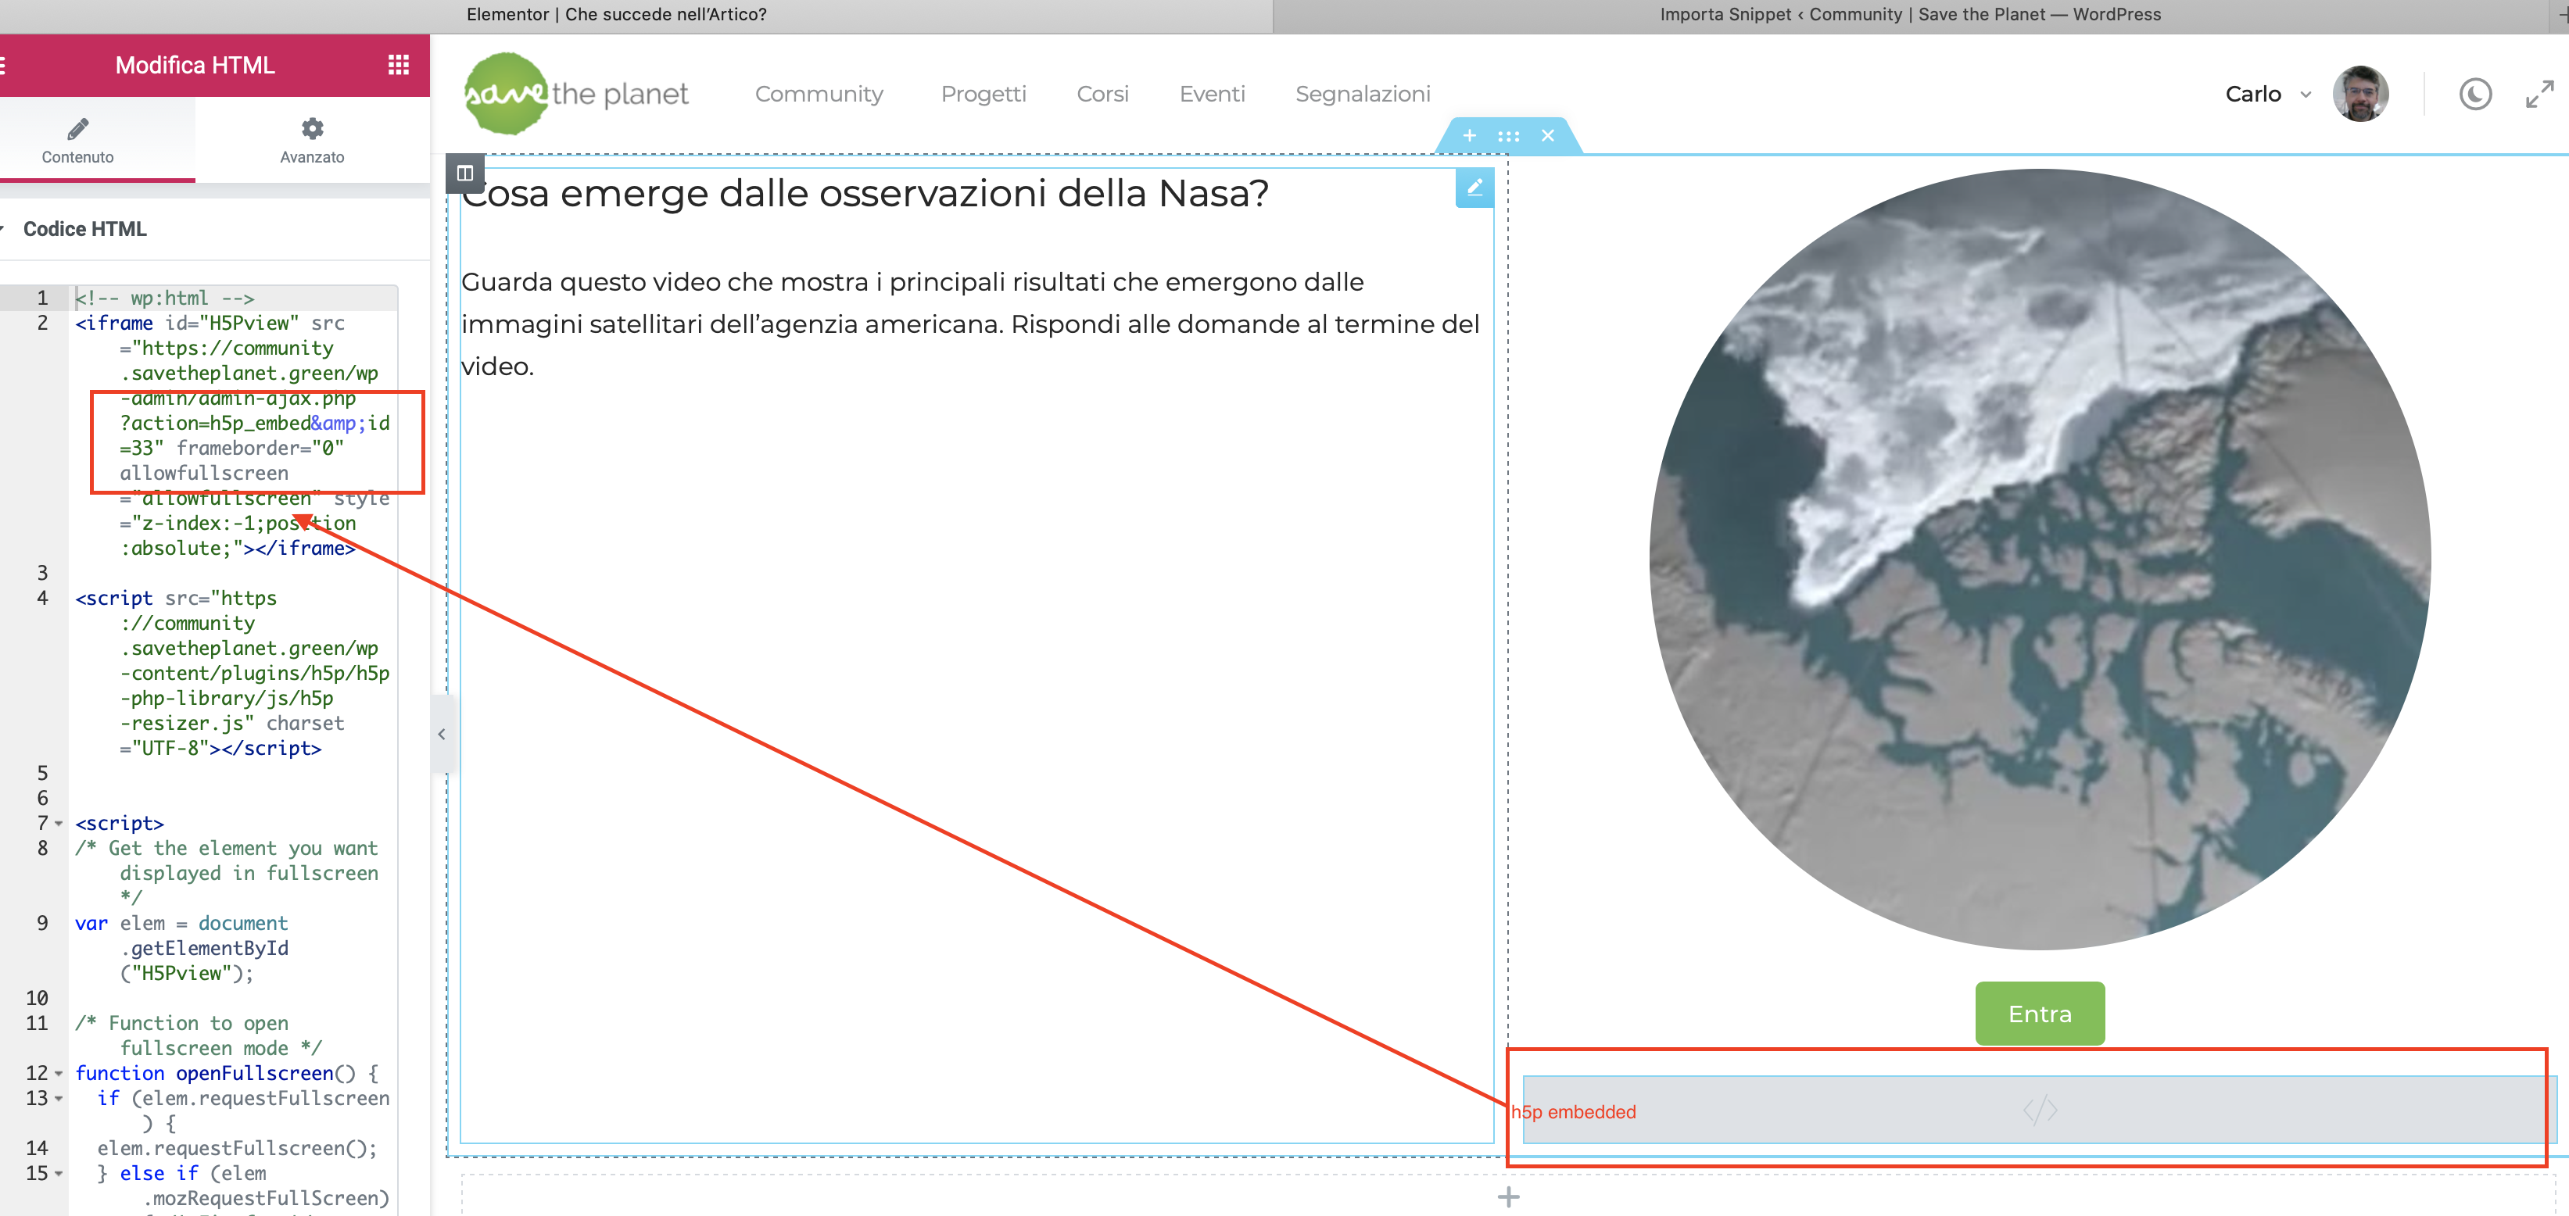Image resolution: width=2569 pixels, height=1216 pixels.
Task: Fold code block at line 7
Action: tap(59, 823)
